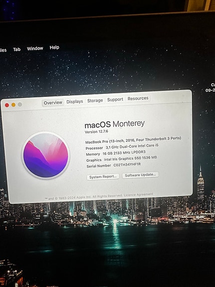Open the Window menu in menu bar

pyautogui.click(x=35, y=48)
